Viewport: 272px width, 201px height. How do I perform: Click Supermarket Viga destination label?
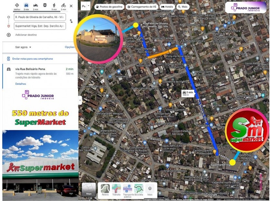[x=220, y=165]
